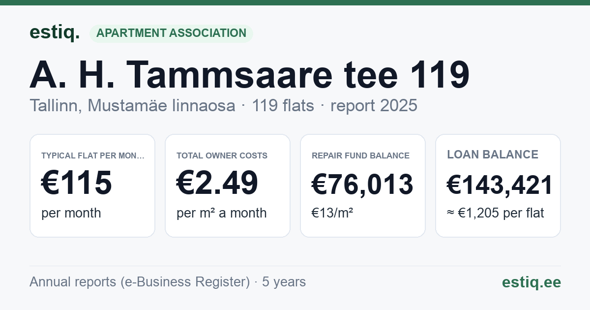Click the €76,013 value
Image resolution: width=590 pixels, height=310 pixels.
(362, 185)
